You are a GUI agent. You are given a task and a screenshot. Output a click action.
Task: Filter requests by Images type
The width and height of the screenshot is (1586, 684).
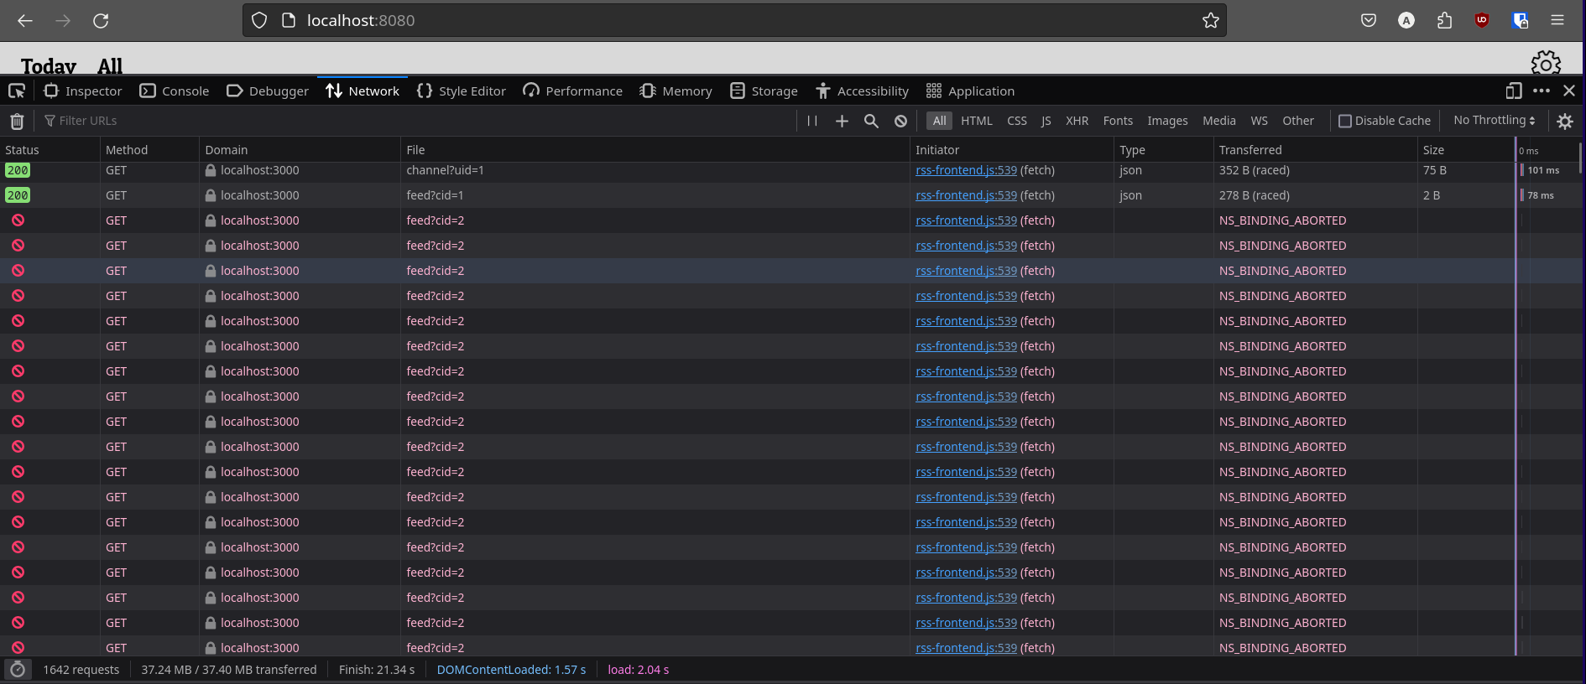point(1167,121)
